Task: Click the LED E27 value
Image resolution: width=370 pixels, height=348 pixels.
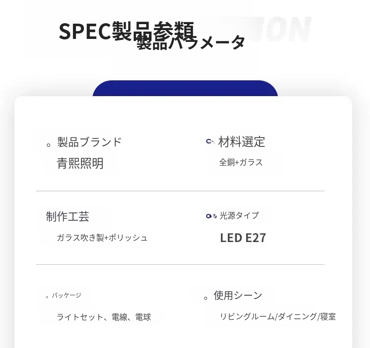Action: pyautogui.click(x=243, y=238)
